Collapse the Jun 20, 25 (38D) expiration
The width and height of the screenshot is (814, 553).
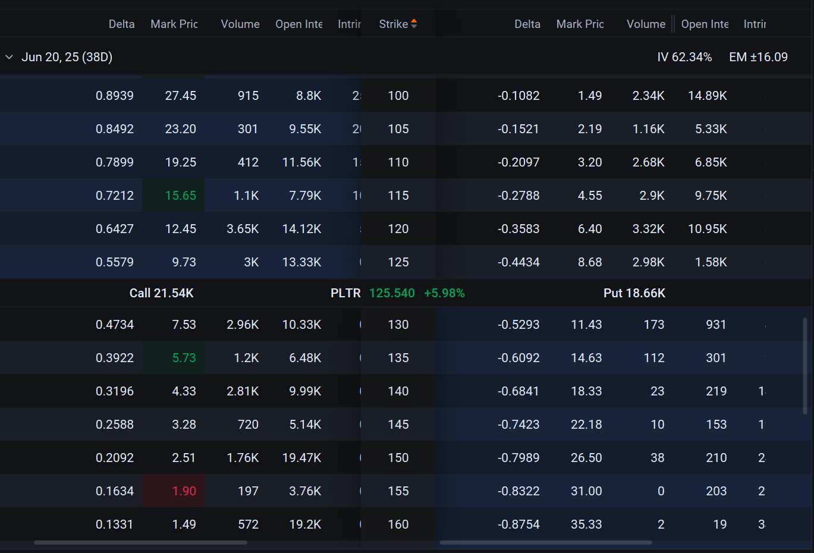coord(9,57)
